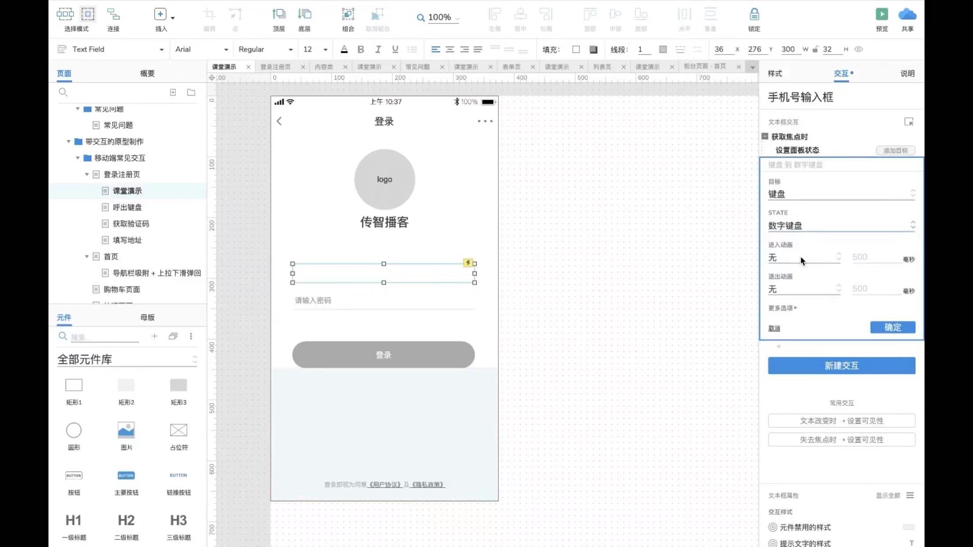Switch to the 样式 tab
973x547 pixels.
(x=775, y=74)
